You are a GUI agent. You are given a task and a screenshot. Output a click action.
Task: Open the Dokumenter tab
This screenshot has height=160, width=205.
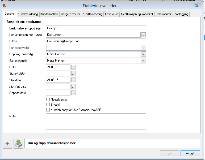point(163,14)
